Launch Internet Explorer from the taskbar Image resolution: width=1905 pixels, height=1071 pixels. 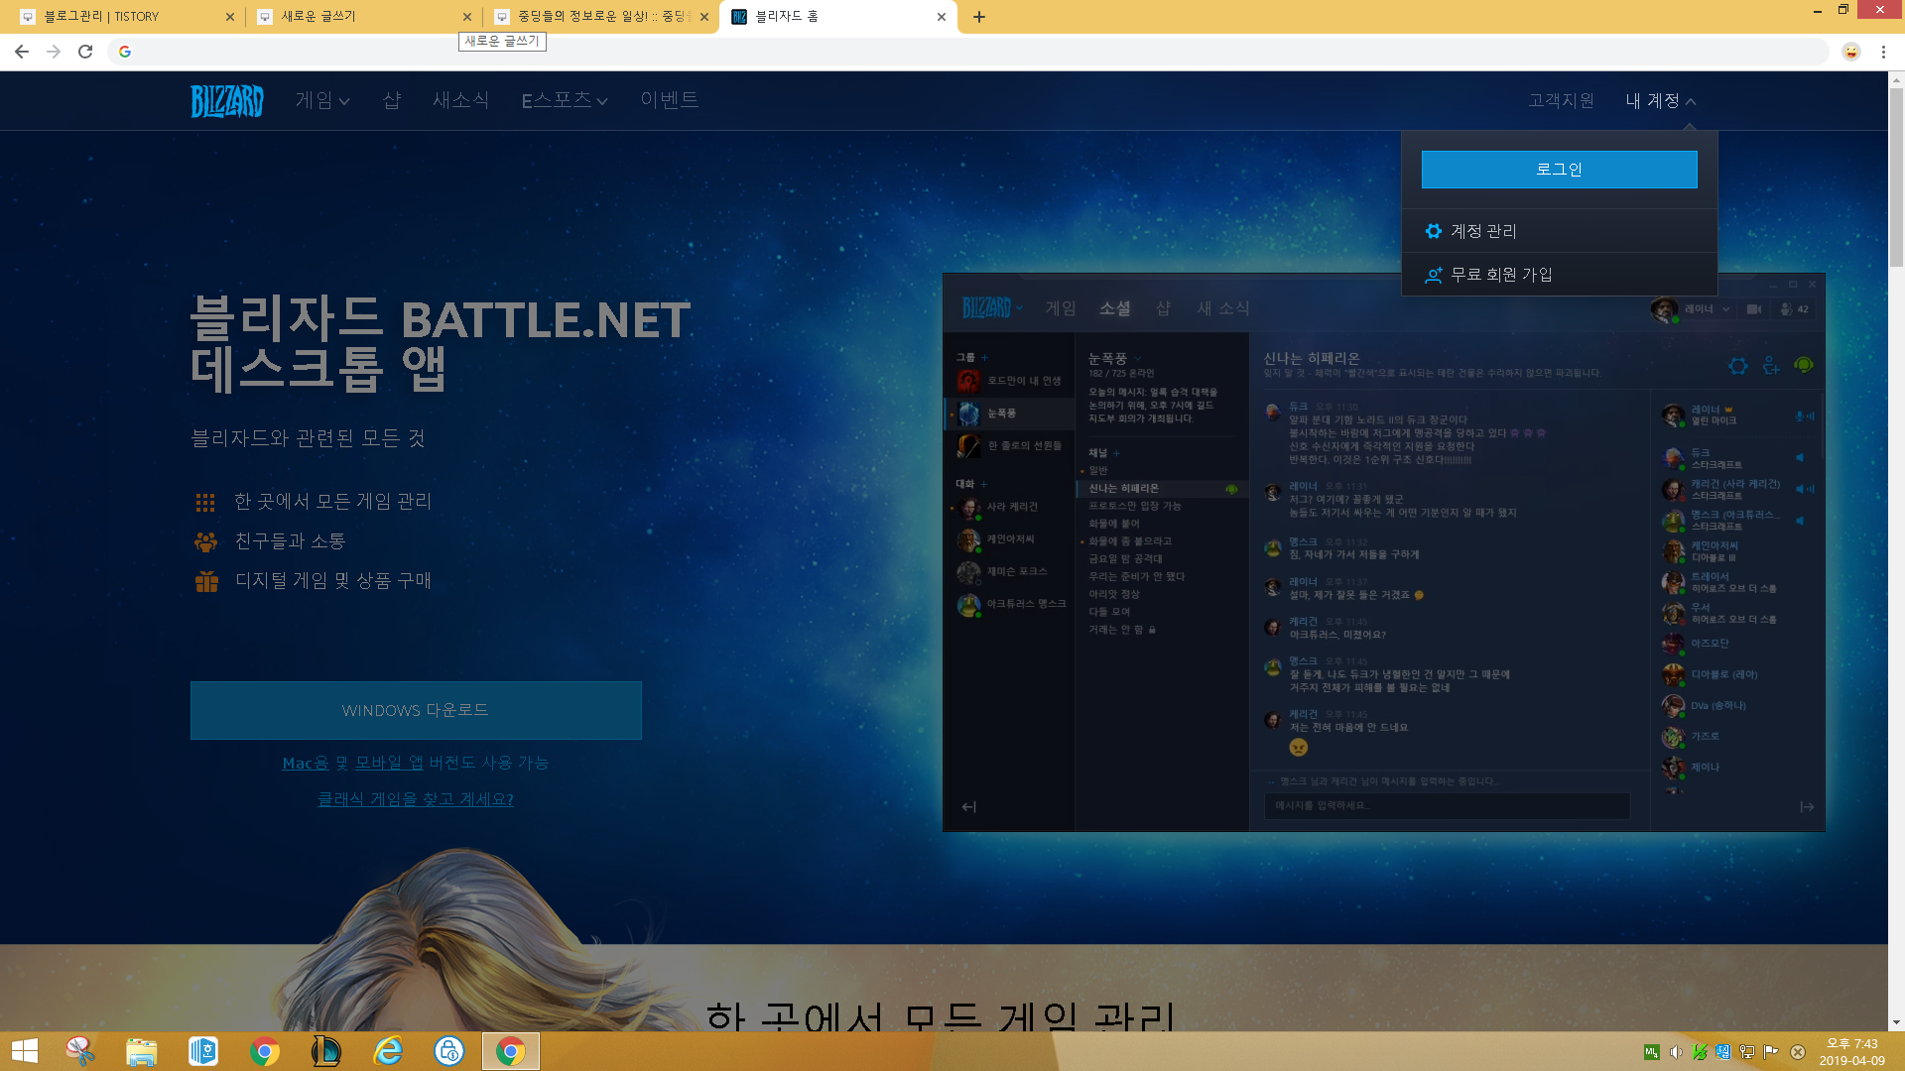click(x=388, y=1051)
